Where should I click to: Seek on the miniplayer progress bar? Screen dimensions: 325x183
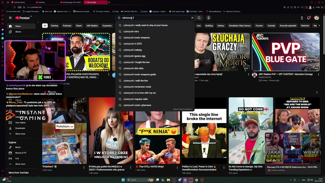293,164
